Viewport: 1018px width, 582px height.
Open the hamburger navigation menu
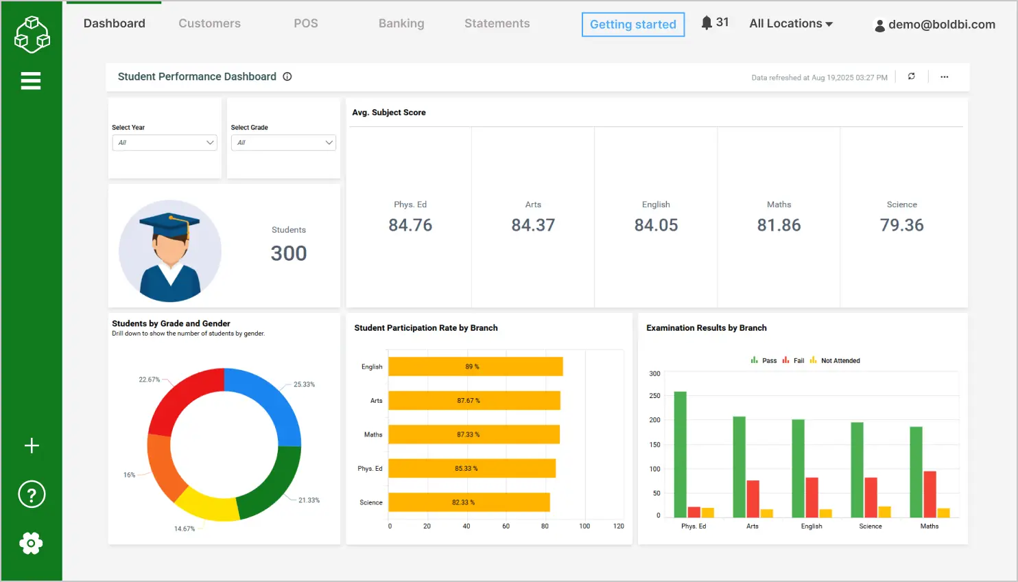pyautogui.click(x=31, y=80)
